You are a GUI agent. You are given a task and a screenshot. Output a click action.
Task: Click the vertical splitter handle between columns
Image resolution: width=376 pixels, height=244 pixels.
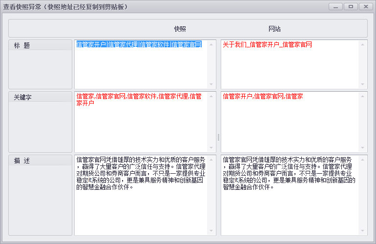(x=218, y=138)
